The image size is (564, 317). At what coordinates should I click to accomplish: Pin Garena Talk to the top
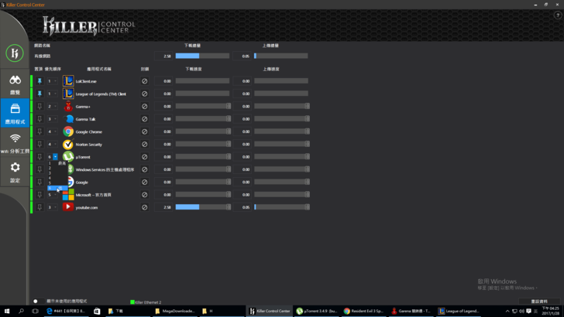(x=40, y=119)
